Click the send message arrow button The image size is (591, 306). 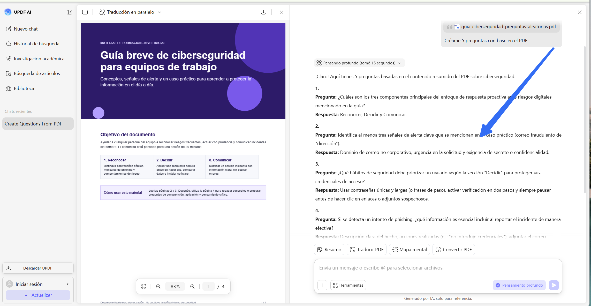point(554,285)
